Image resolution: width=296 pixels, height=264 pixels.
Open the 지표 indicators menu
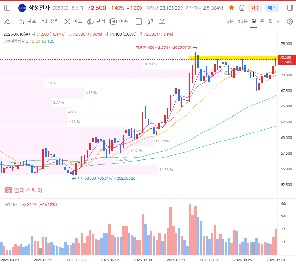click(x=27, y=21)
